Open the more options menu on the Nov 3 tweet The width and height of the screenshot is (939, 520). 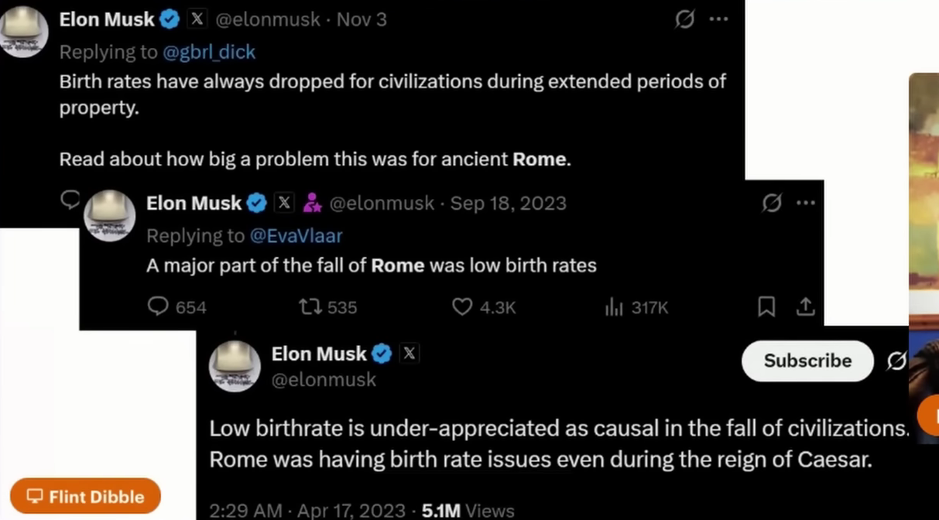coord(719,19)
